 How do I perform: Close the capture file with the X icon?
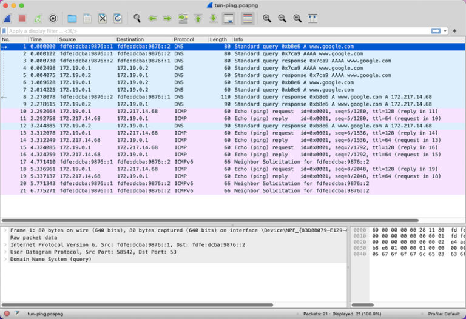tap(103, 19)
